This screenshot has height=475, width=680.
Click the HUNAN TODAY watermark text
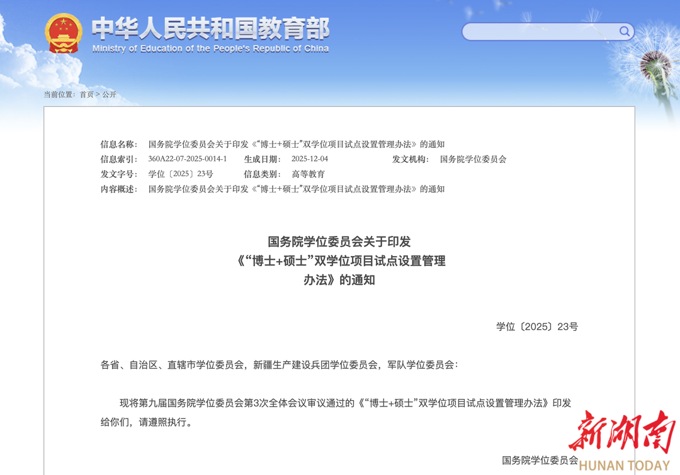pos(624,466)
